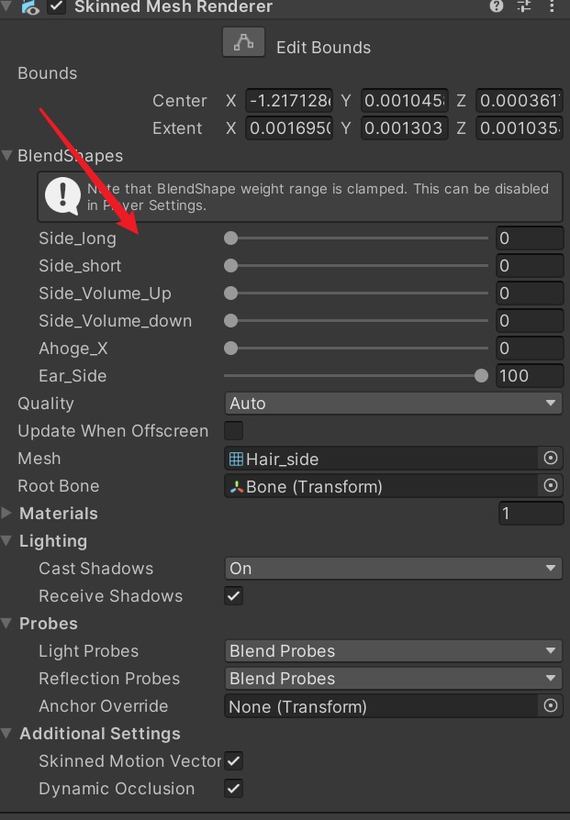This screenshot has height=820, width=570.
Task: Enable Update When Offscreen checkbox
Action: tap(234, 431)
